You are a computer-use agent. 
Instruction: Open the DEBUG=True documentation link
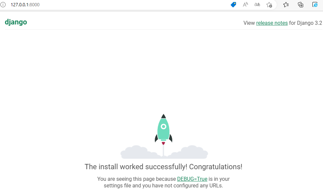[x=192, y=179]
